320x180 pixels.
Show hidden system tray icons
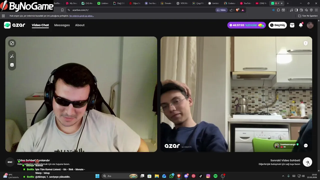pyautogui.click(x=283, y=176)
